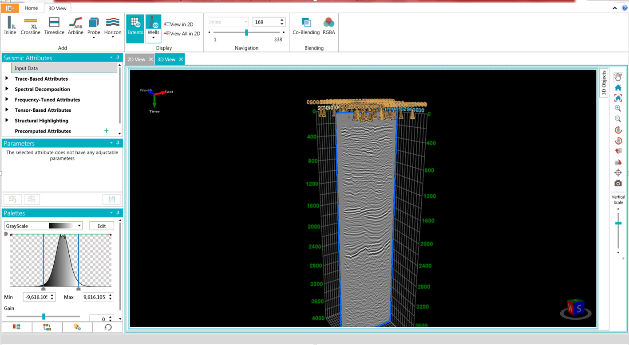
Task: Expand Tensor-Based Attributes
Action: coord(7,110)
